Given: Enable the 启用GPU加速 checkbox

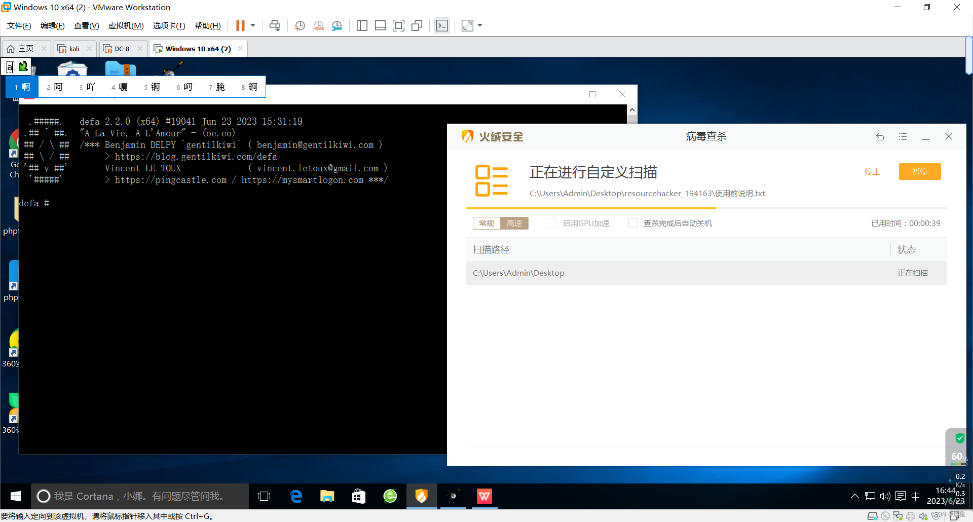Looking at the screenshot, I should 552,223.
